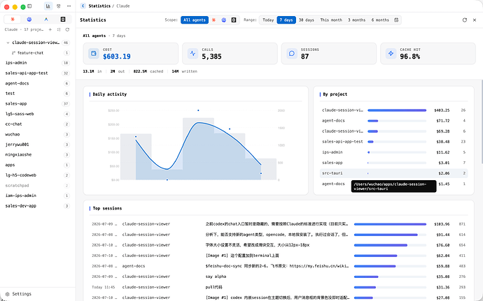Select the lg5-sass-web project
This screenshot has height=301, width=483.
click(38, 114)
